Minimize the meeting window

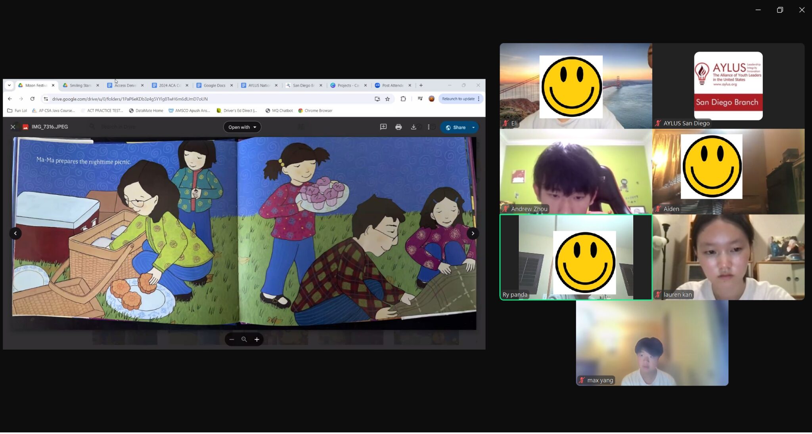click(758, 10)
